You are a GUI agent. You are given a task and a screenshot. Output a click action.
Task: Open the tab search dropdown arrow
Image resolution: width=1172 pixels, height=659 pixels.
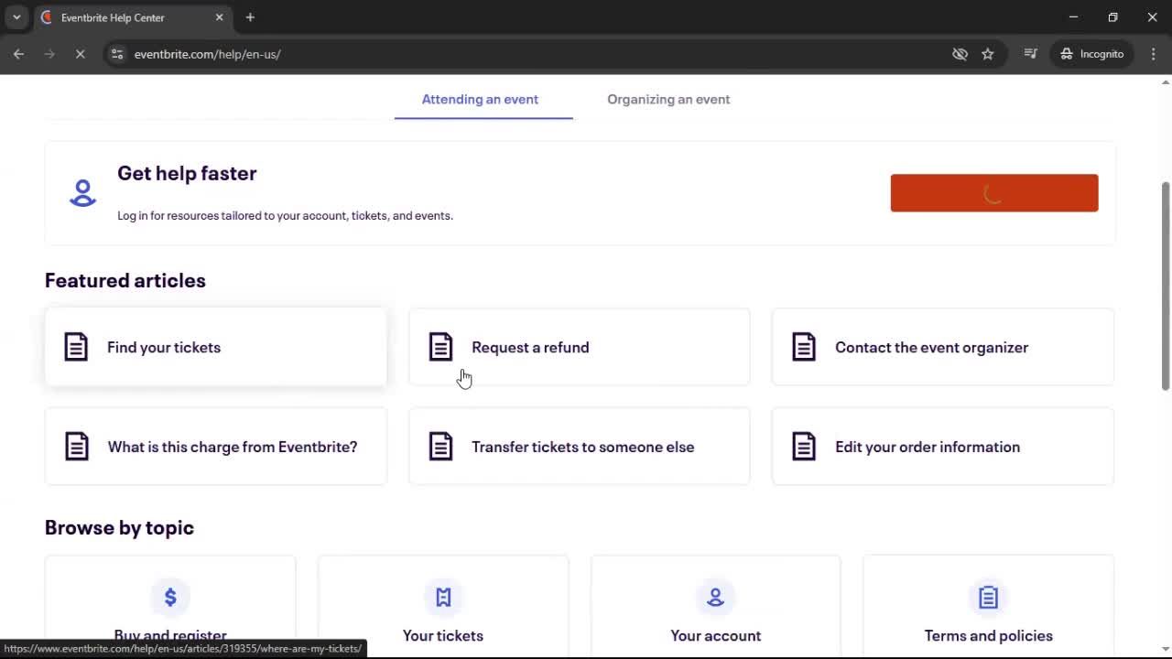pyautogui.click(x=16, y=17)
